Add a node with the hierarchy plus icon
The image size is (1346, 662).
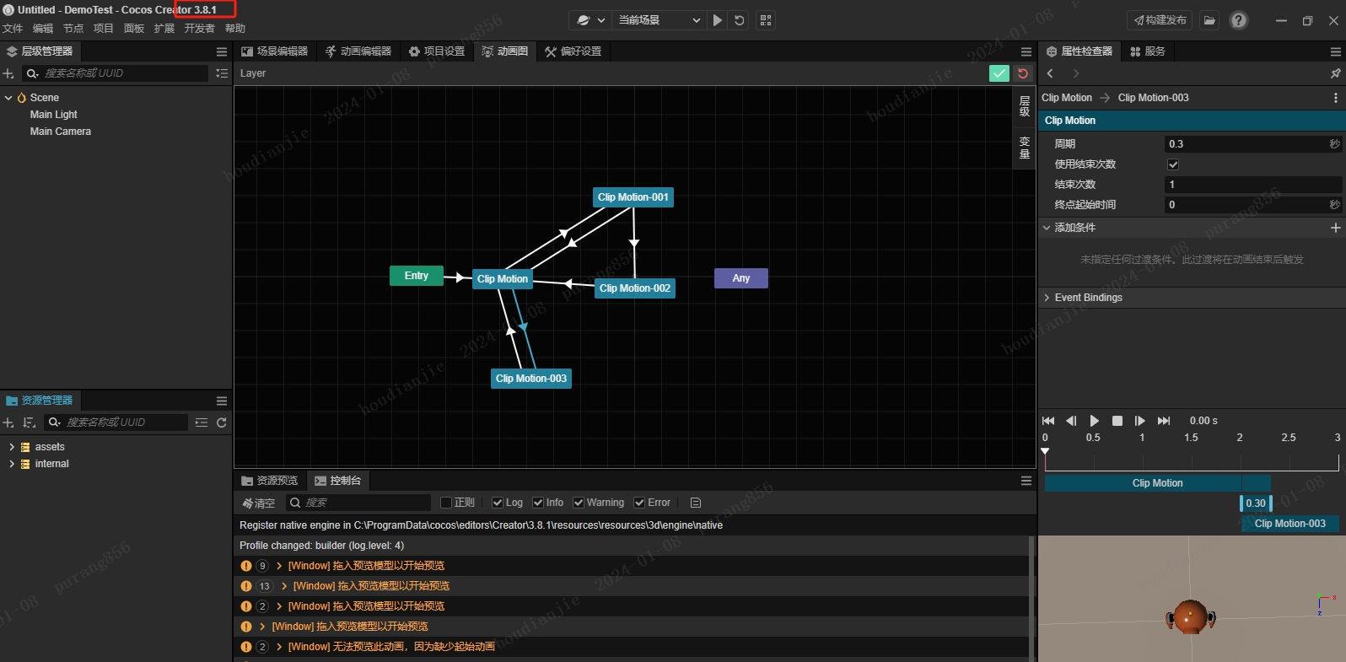tap(8, 73)
